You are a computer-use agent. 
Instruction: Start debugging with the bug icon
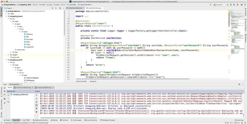231,5
